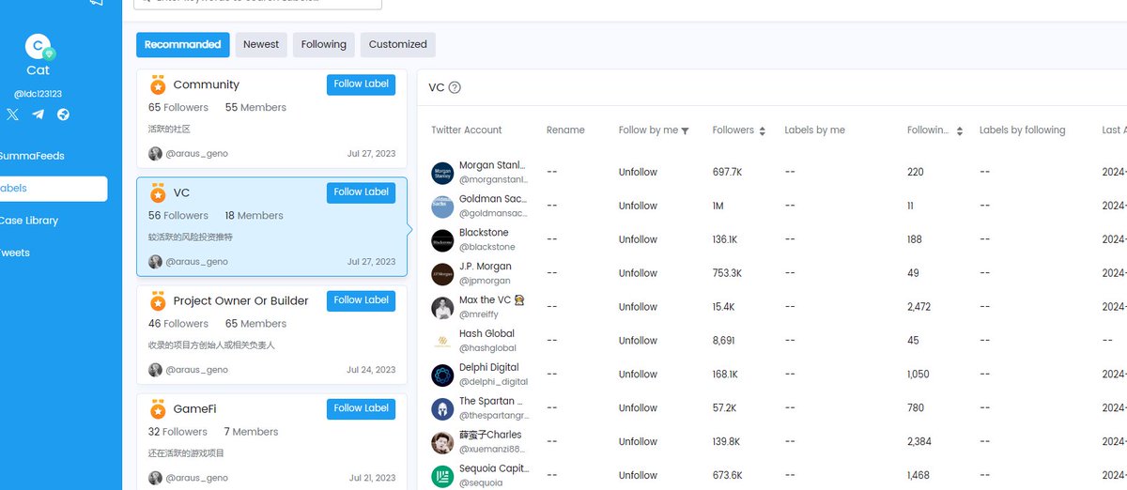Click the VC help question-mark icon
The height and width of the screenshot is (490, 1127).
pos(455,87)
